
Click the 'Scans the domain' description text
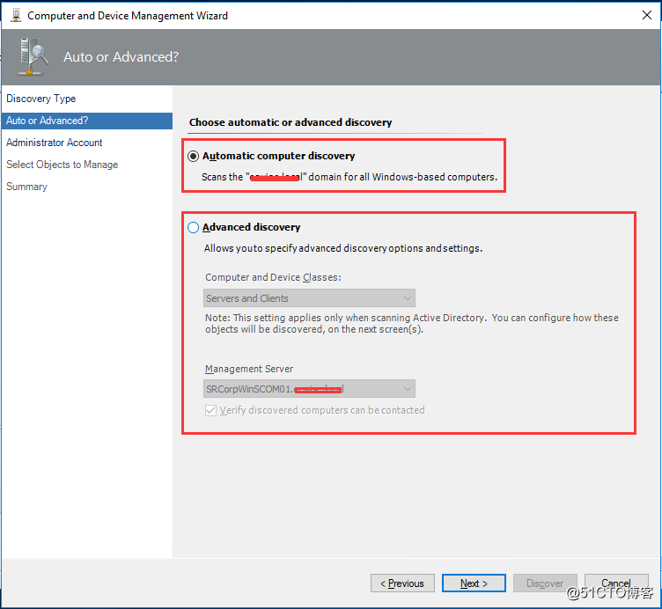click(349, 177)
